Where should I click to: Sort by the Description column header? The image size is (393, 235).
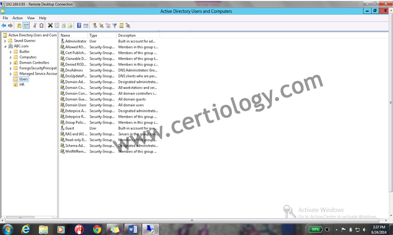pos(138,35)
